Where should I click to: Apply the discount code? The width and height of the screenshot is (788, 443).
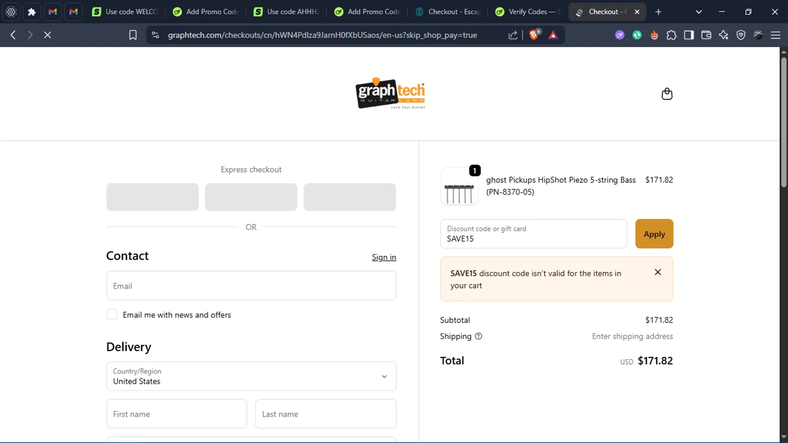654,234
